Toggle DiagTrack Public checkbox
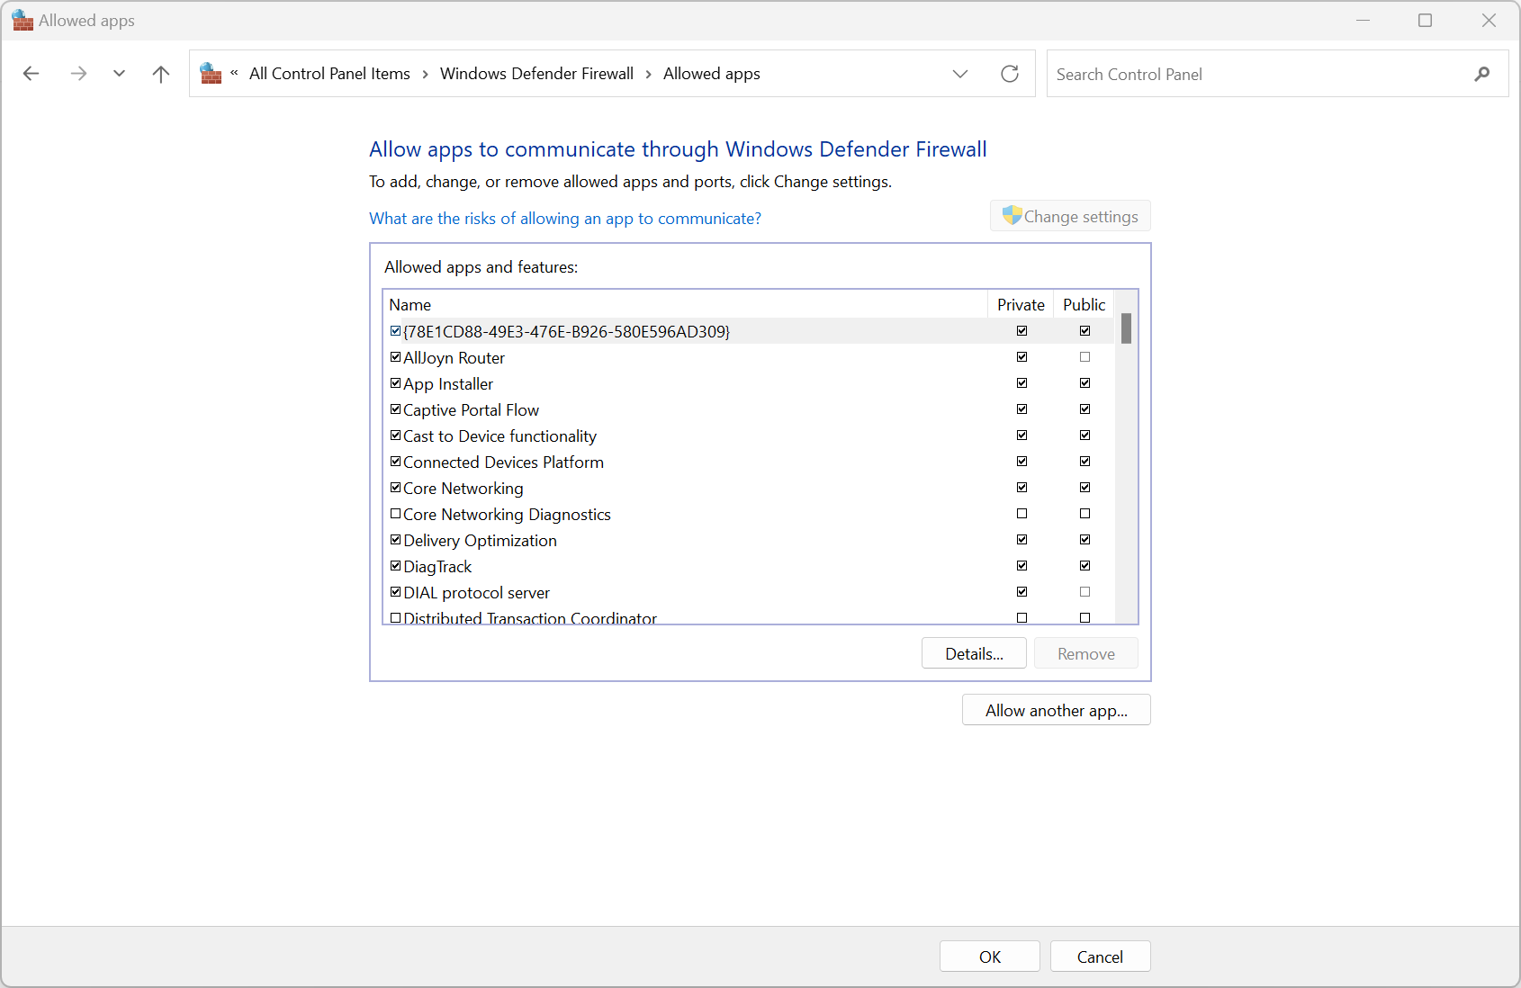The image size is (1521, 988). point(1084,566)
